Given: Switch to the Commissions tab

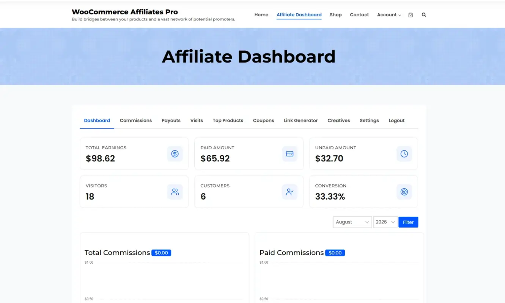Looking at the screenshot, I should [x=136, y=120].
